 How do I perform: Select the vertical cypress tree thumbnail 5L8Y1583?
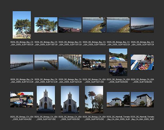point(22,25)
